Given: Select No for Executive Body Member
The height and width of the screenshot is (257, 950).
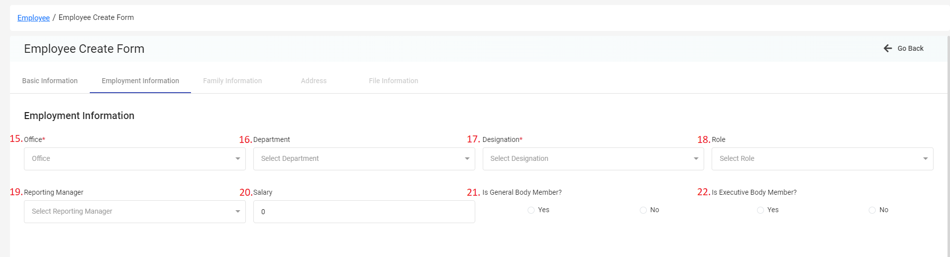Looking at the screenshot, I should [872, 210].
